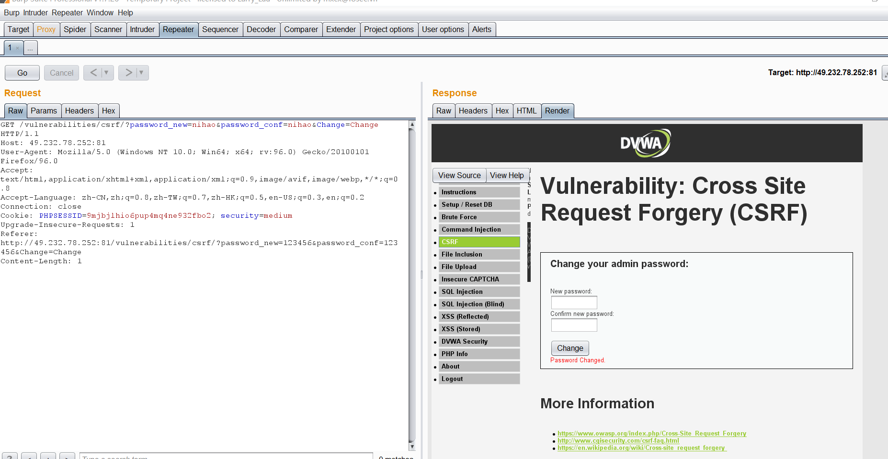Switch to the Intruder tool tab

[142, 29]
